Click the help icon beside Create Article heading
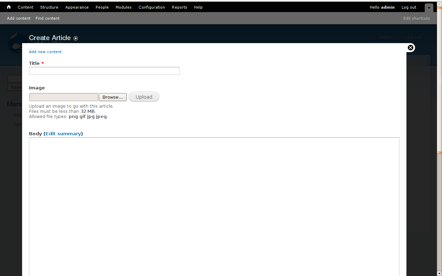 (x=76, y=38)
